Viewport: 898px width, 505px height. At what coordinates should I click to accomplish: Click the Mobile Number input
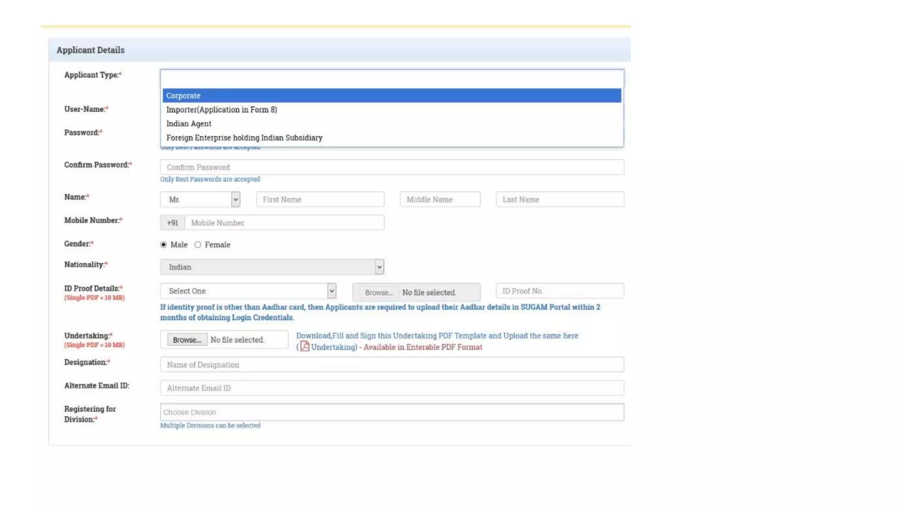285,223
